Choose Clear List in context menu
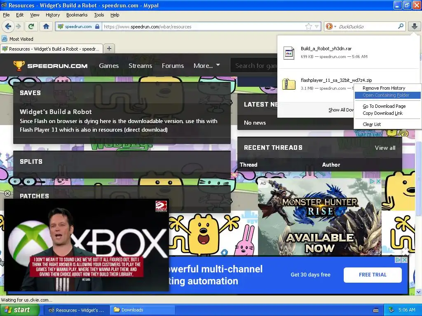This screenshot has height=316, width=422. tap(372, 124)
